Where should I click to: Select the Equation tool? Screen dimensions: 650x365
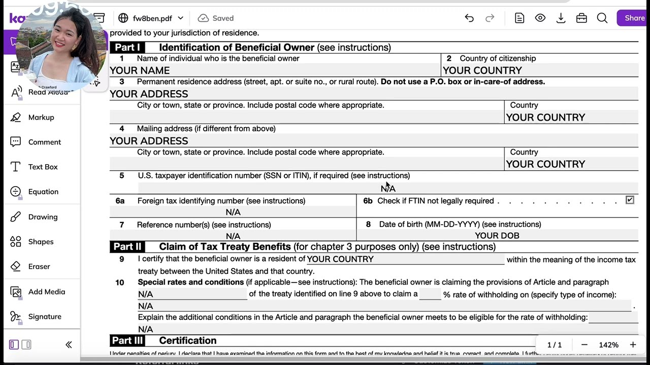point(42,192)
